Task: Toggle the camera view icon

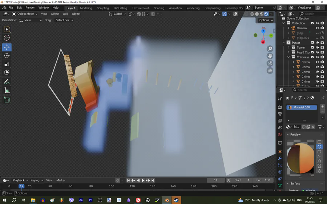Action: 270,63
